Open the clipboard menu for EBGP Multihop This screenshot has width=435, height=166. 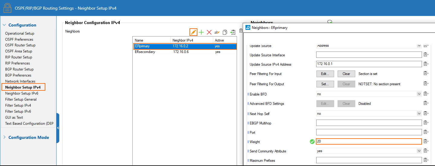426,123
